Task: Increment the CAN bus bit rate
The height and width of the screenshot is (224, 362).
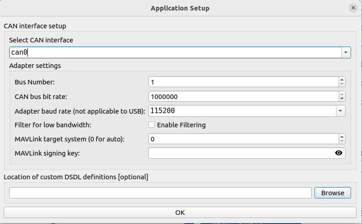Action: (x=341, y=94)
